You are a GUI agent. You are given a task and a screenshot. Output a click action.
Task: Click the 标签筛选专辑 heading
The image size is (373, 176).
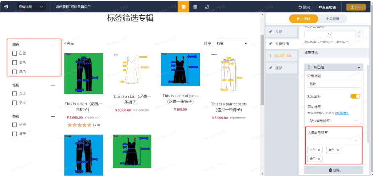(130, 18)
